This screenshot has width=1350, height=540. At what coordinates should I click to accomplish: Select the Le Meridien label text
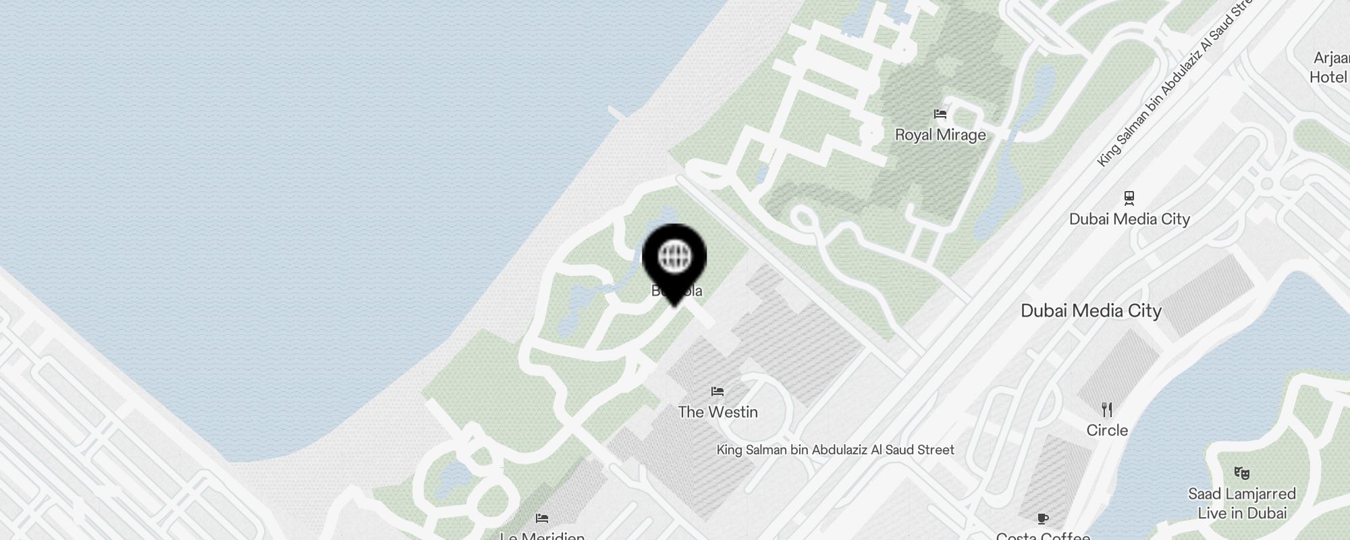click(542, 536)
